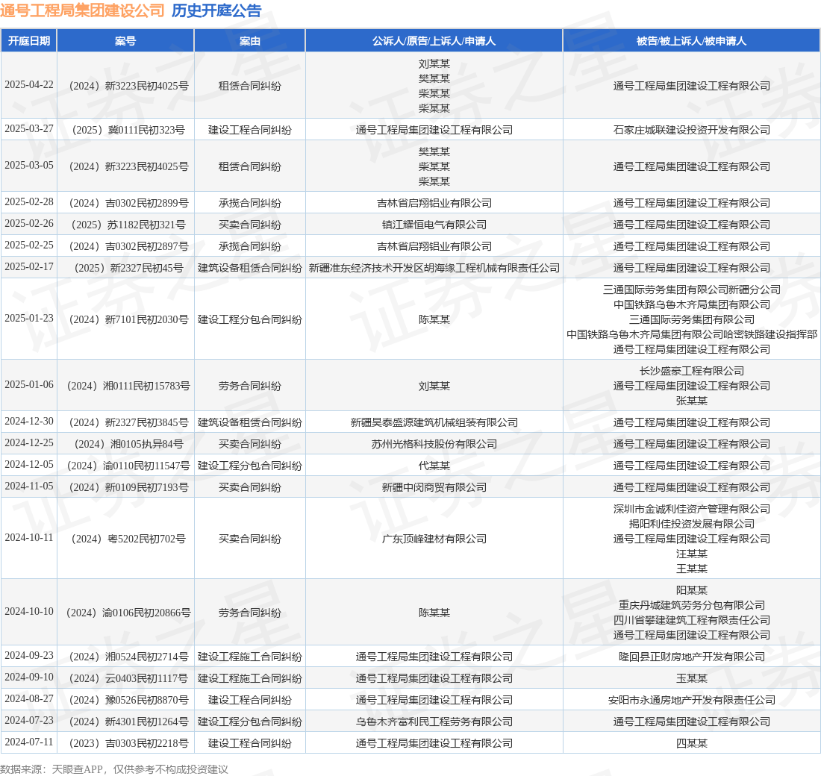Image resolution: width=821 pixels, height=776 pixels.
Task: Select the date 2024-12-30
Action: pyautogui.click(x=29, y=422)
